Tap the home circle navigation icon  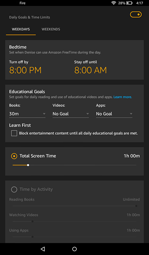(x=74, y=249)
